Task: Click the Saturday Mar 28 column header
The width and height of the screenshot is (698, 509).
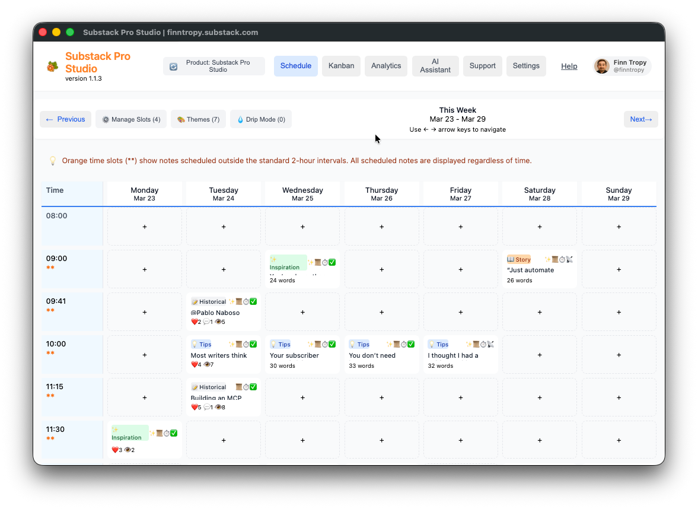Action: (x=540, y=194)
